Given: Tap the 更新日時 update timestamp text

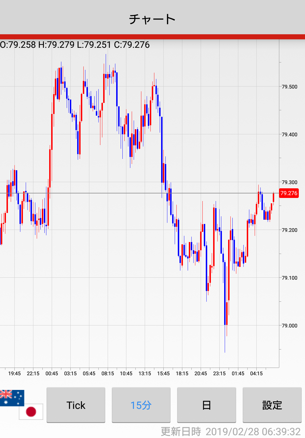Looking at the screenshot, I should point(230,431).
